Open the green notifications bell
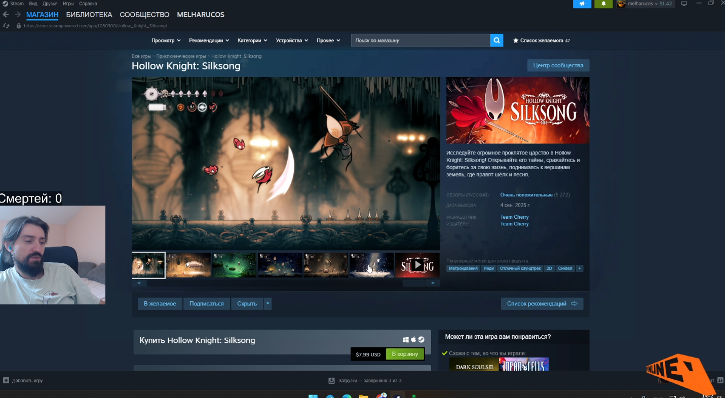Screen dimensions: 725x398 [603, 4]
